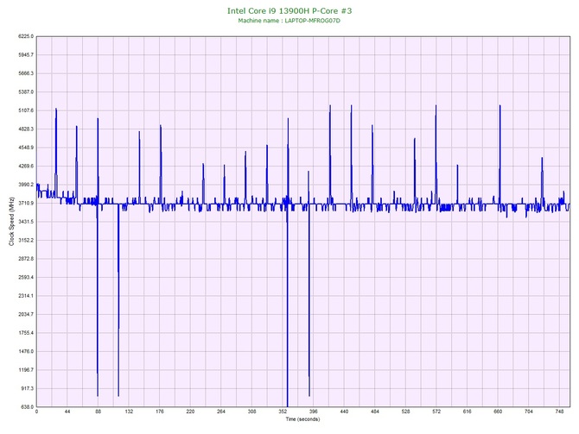The width and height of the screenshot is (579, 434).
Task: Click the 220 time axis tick label
Action: [x=190, y=412]
